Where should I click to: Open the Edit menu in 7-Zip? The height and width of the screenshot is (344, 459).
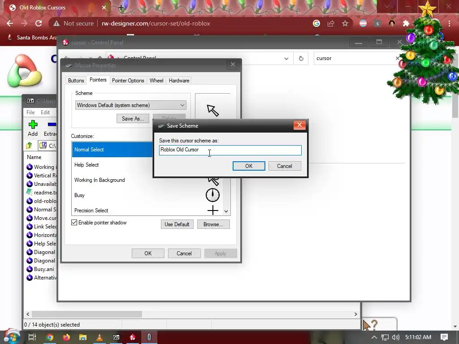click(45, 112)
